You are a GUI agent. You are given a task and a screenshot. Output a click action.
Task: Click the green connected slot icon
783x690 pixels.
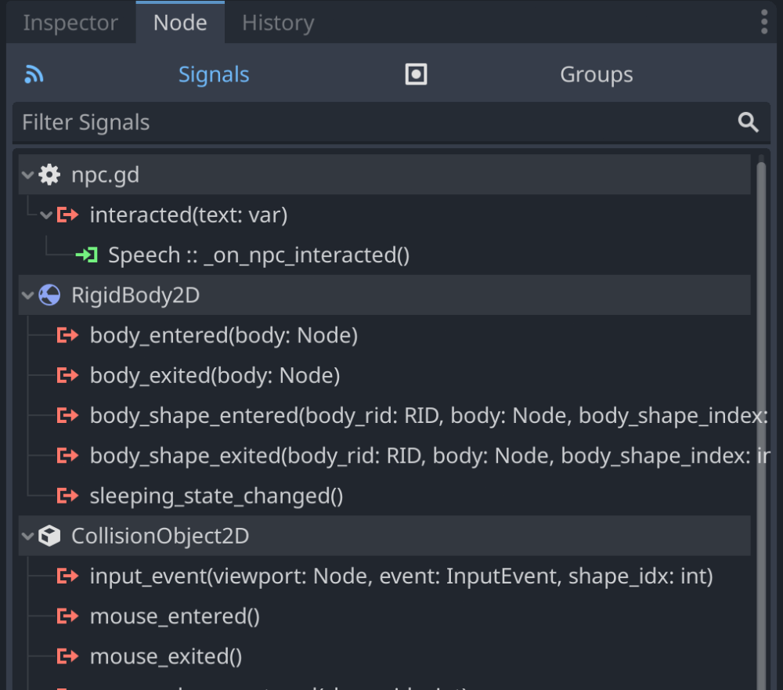tap(86, 255)
